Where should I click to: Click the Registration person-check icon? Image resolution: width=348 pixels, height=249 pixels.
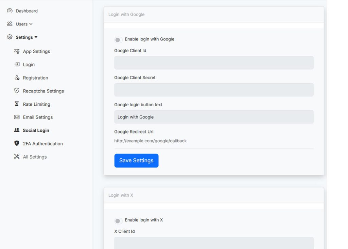tap(17, 77)
